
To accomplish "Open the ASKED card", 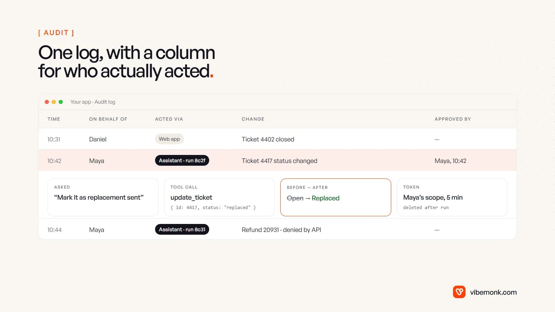I will tap(103, 197).
